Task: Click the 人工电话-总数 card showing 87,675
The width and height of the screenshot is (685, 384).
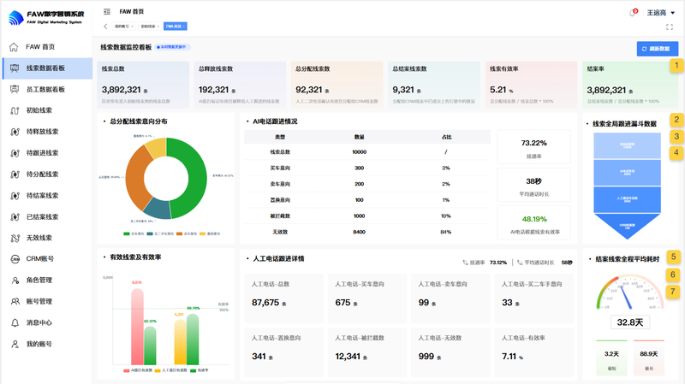Action: 284,298
